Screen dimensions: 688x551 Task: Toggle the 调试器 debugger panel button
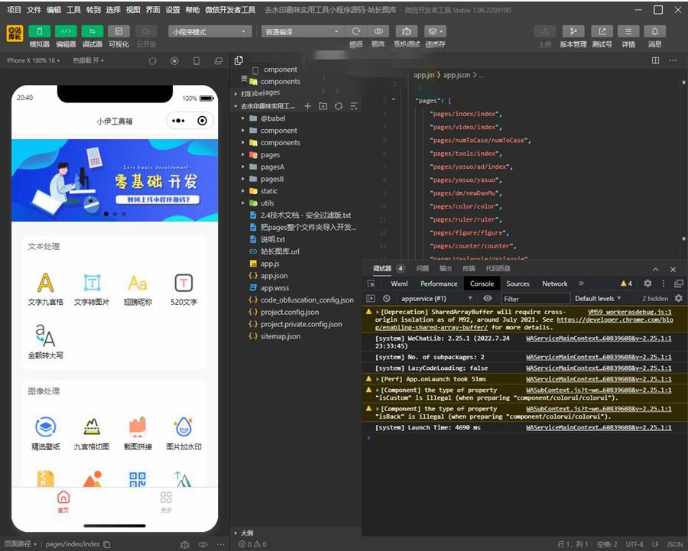click(92, 31)
